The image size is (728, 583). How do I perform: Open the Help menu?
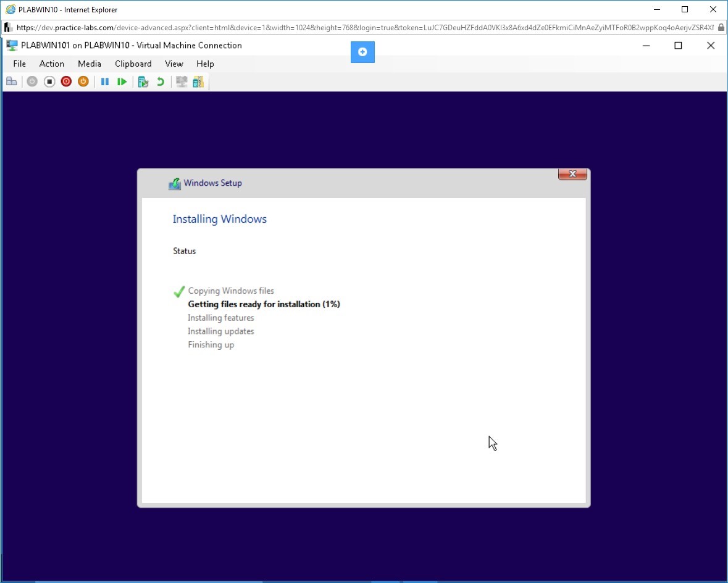click(x=205, y=64)
